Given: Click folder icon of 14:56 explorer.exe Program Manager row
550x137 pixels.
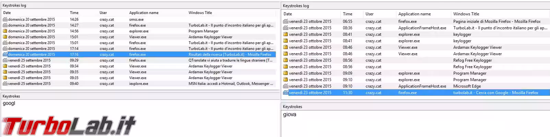Looking at the screenshot, I should 5,31.
